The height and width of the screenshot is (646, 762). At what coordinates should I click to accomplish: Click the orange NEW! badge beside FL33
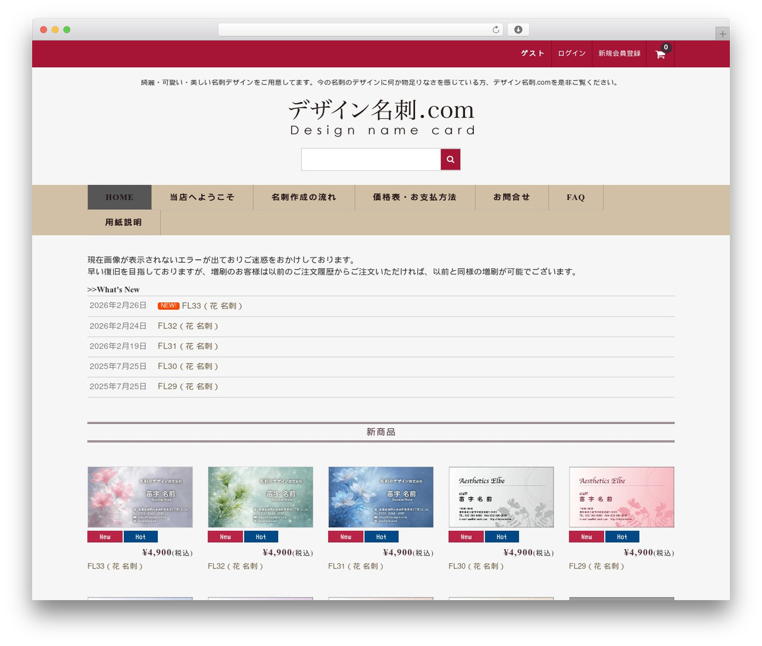(x=168, y=306)
